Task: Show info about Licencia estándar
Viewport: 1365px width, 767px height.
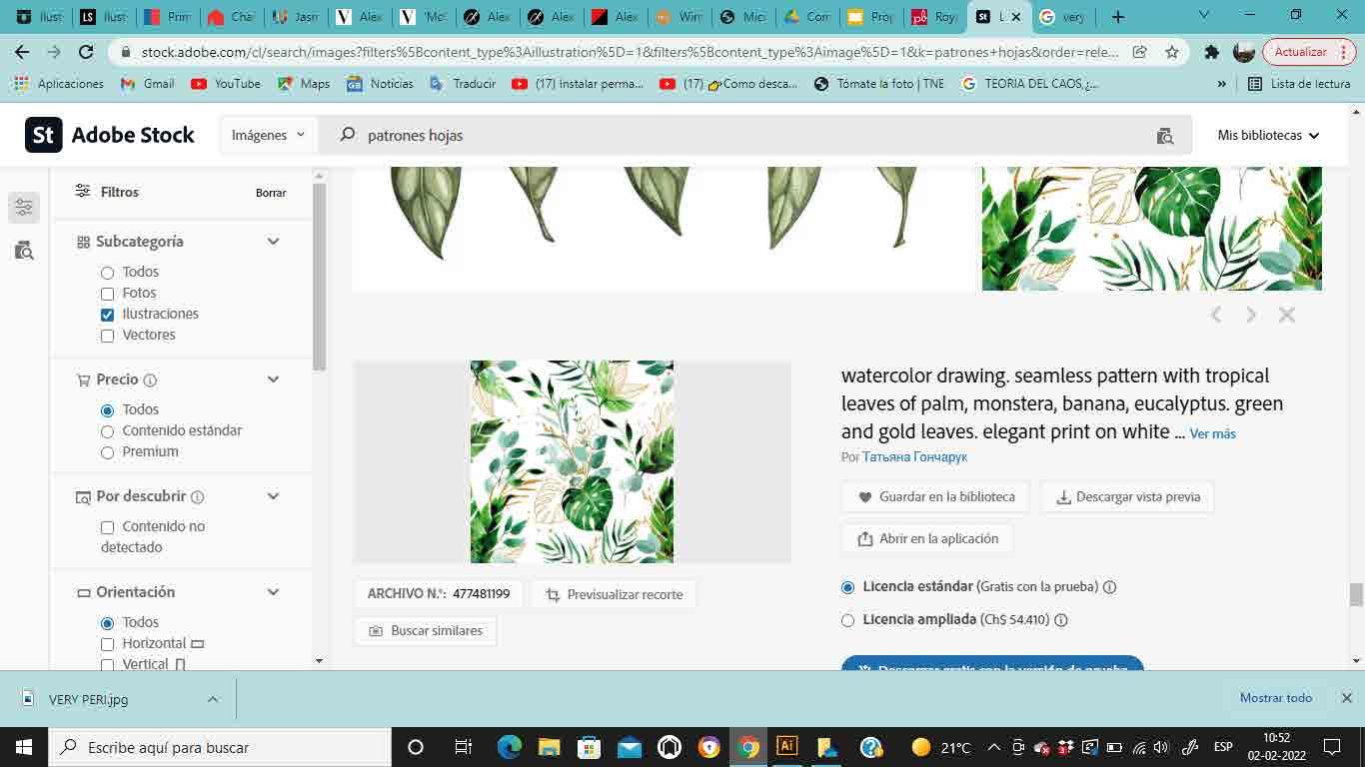Action: (1109, 587)
